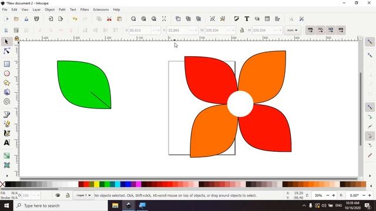
Task: Select the Selector arrow tool
Action: coord(6,42)
